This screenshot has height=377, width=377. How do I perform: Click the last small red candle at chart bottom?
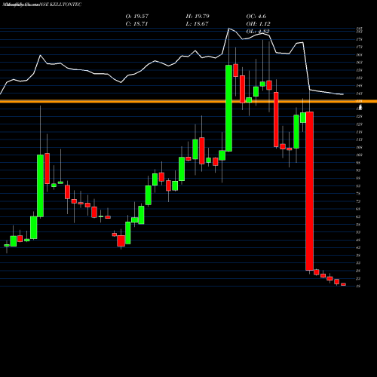point(343,284)
